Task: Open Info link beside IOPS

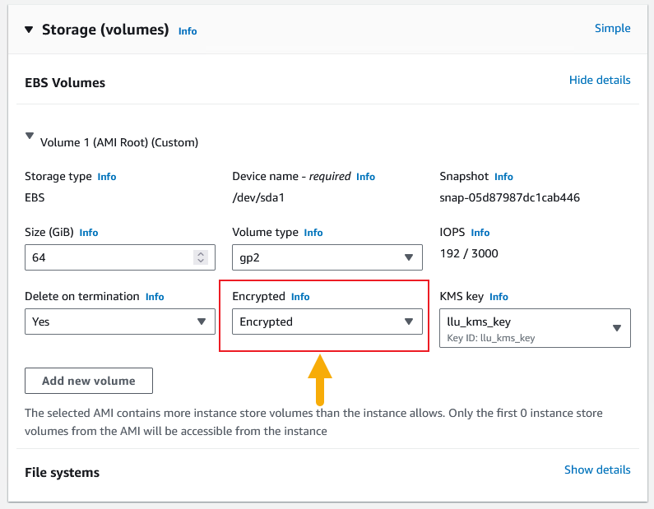Action: (x=480, y=233)
